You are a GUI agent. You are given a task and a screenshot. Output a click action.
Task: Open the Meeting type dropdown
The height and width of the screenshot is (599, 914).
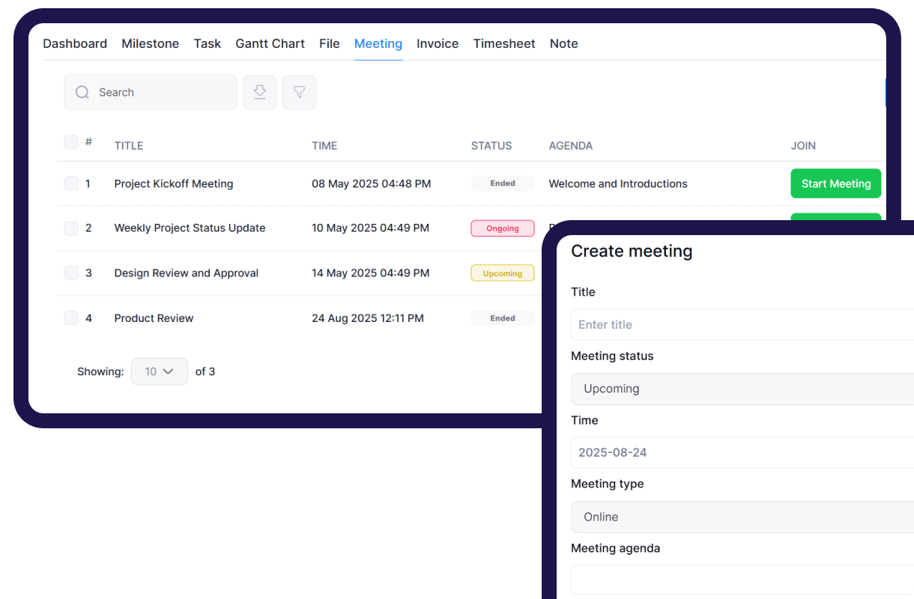click(742, 517)
